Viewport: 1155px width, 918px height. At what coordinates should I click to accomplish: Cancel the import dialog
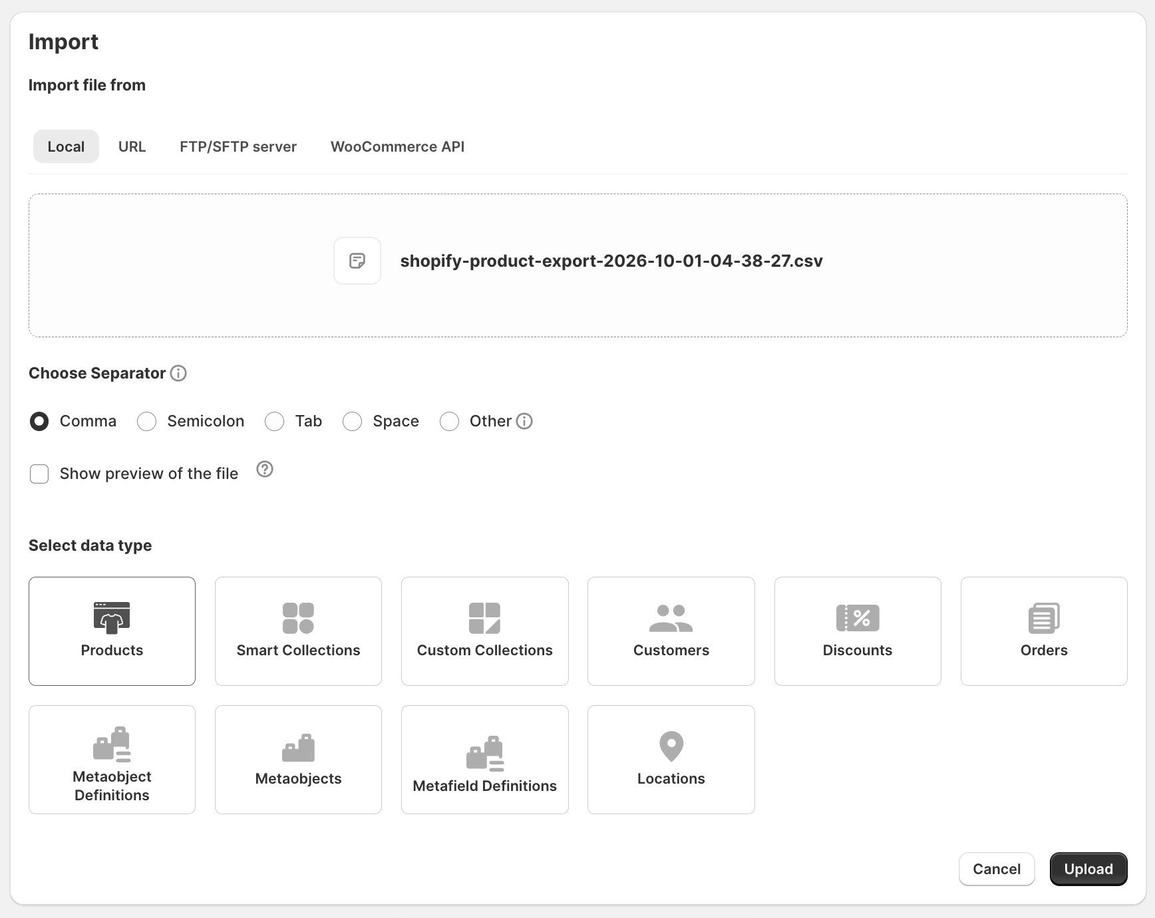997,869
